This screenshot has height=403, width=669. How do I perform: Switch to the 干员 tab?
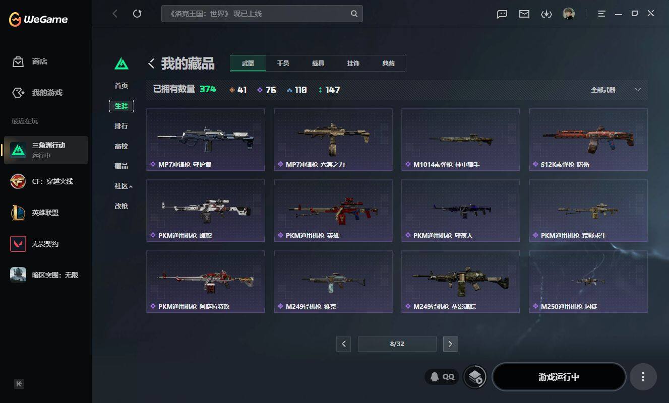click(x=283, y=63)
